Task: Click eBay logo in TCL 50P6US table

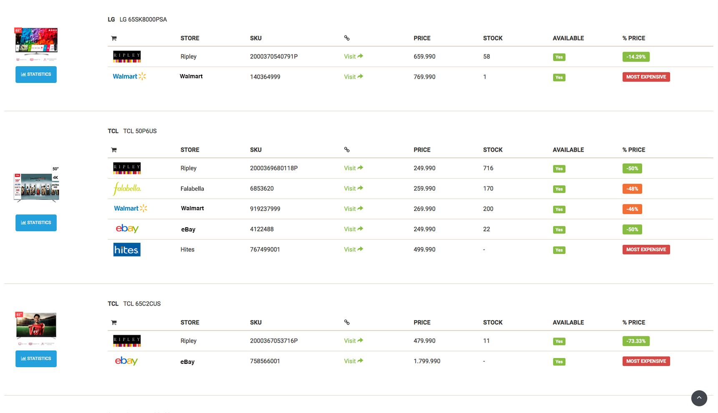Action: (x=127, y=229)
